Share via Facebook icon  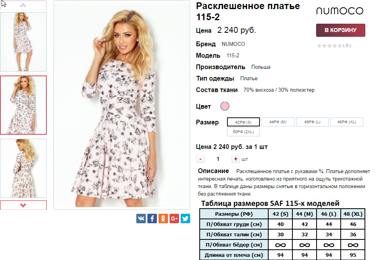click(152, 219)
